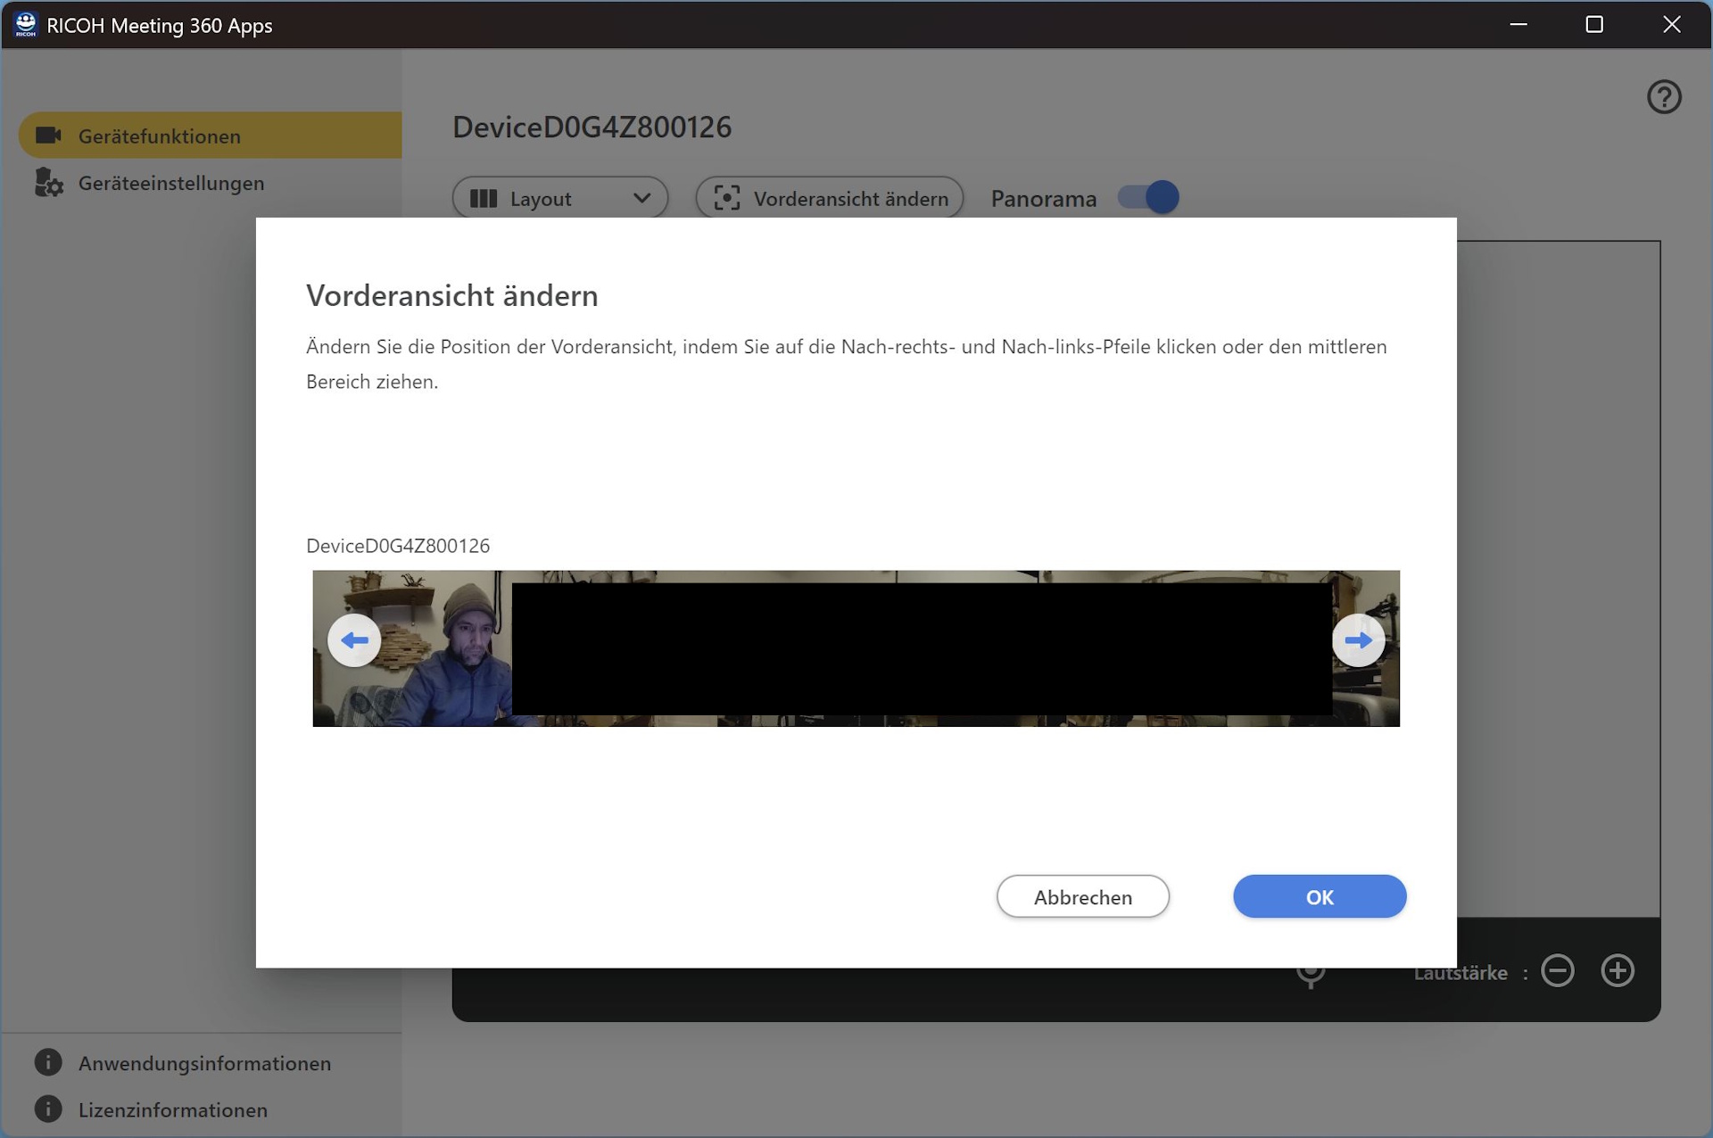Screen dimensions: 1713x1138
Task: Click the camera icon next to Gerätefunktionen
Action: [x=48, y=136]
